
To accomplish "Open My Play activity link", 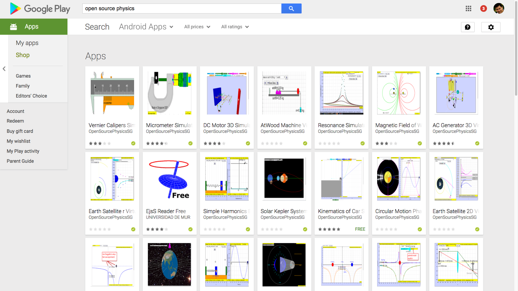I will point(23,151).
